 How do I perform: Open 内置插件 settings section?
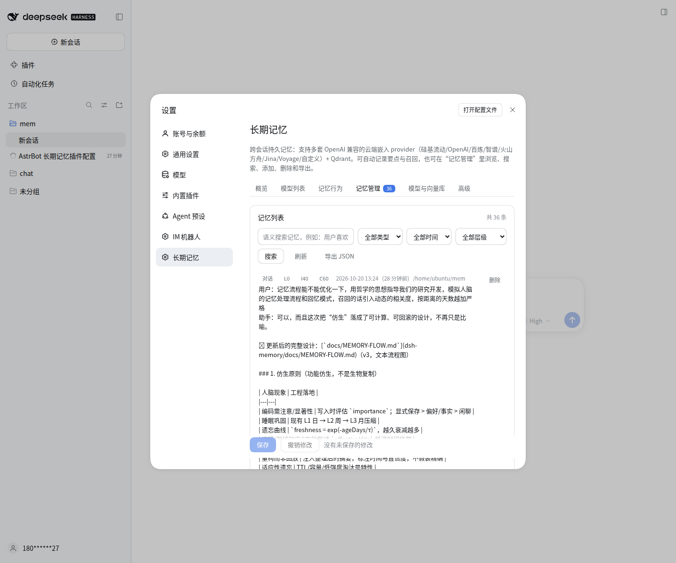(194, 196)
